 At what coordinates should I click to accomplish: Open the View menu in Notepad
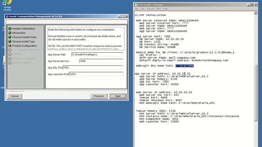158,9
